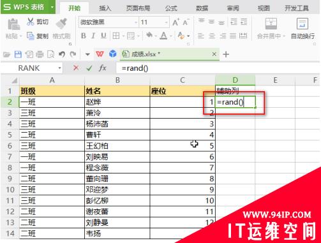Click into the formula bar text

pyautogui.click(x=135, y=68)
